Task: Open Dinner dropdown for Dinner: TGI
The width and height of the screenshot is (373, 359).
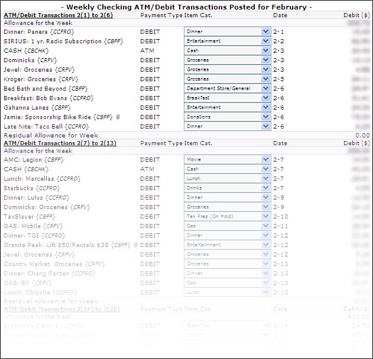Action: pos(227,235)
